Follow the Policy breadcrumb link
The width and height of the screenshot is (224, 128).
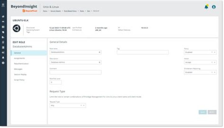pos(45,11)
